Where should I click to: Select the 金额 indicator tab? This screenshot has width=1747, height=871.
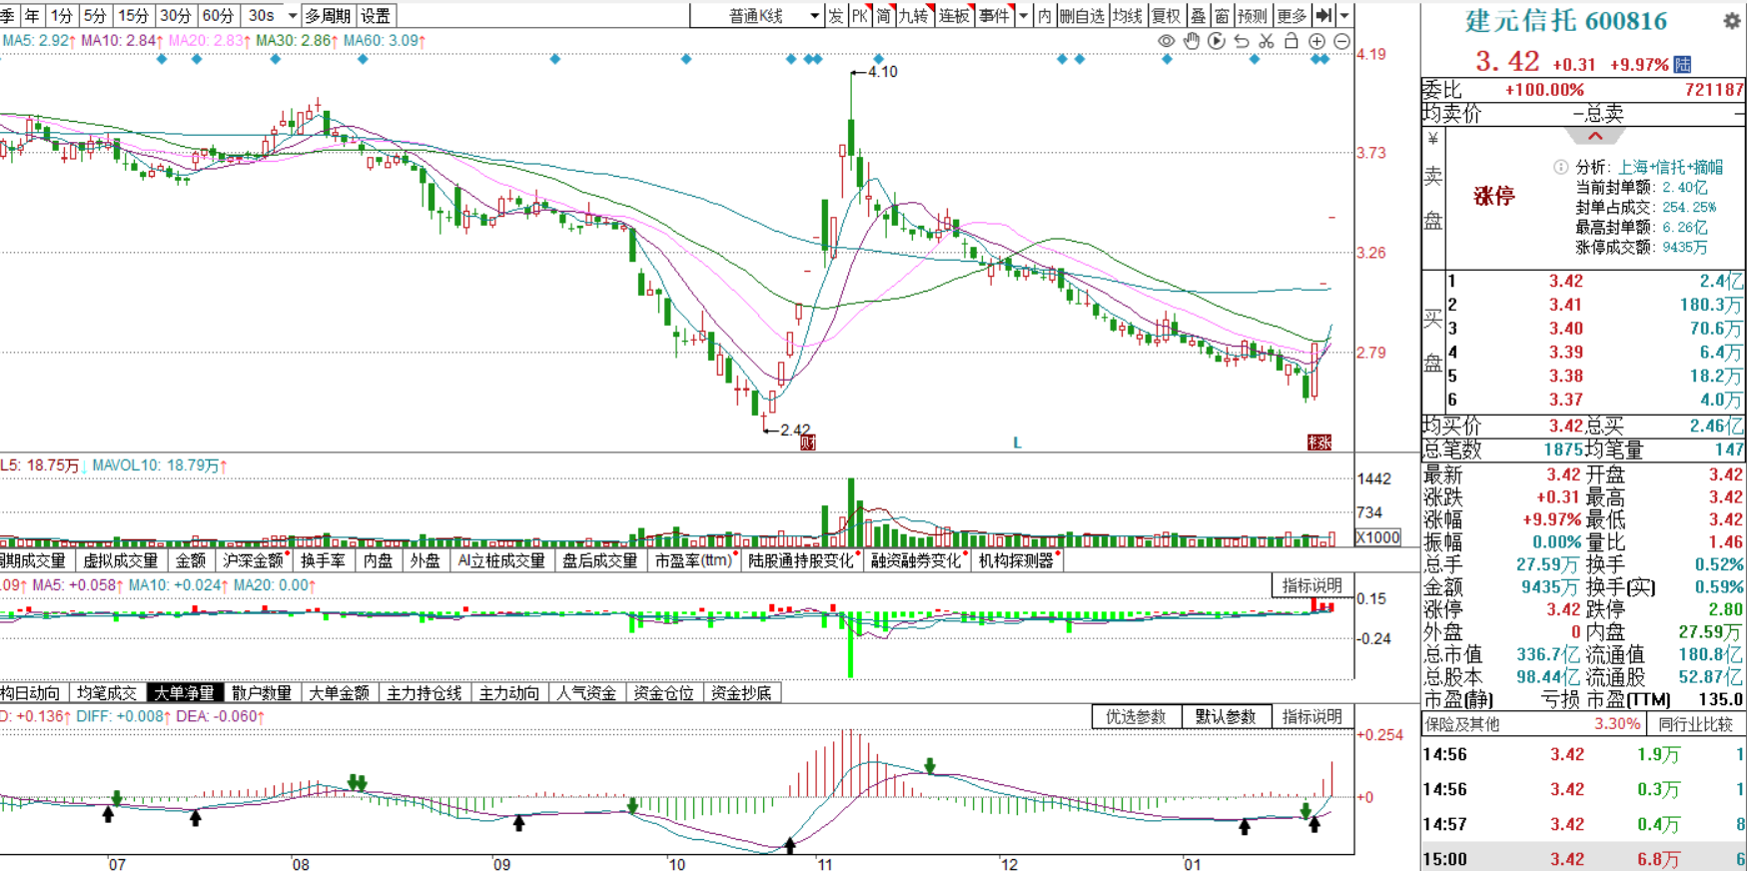(190, 560)
